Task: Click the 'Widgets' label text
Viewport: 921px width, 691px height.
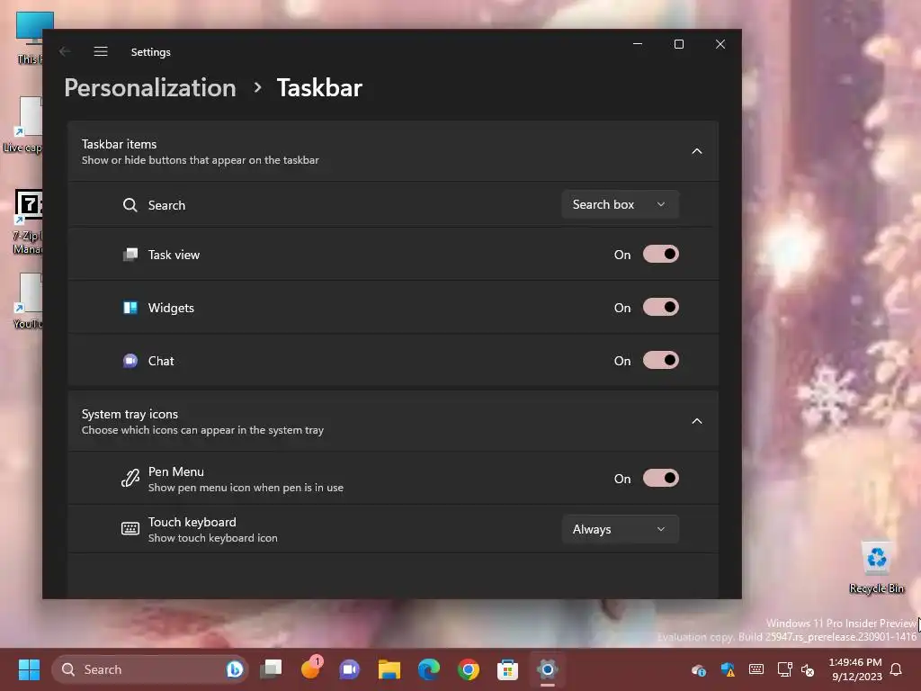Action: pos(171,308)
